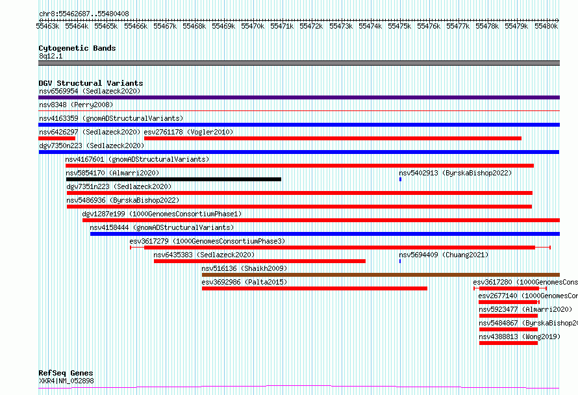Select the blue dgv7350n223 variant bar
Image resolution: width=578 pixels, height=395 pixels.
tap(299, 152)
